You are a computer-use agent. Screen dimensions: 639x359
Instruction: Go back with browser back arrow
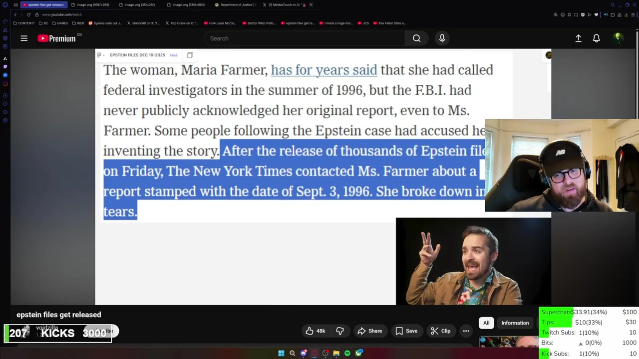tap(15, 14)
